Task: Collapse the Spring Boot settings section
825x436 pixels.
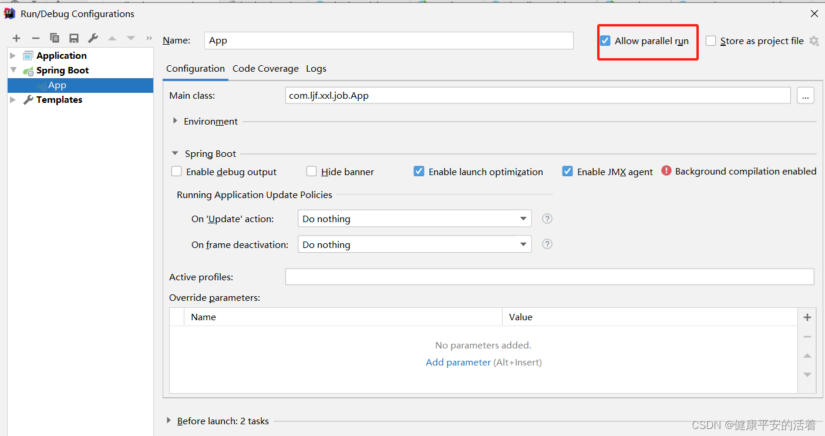Action: [175, 153]
